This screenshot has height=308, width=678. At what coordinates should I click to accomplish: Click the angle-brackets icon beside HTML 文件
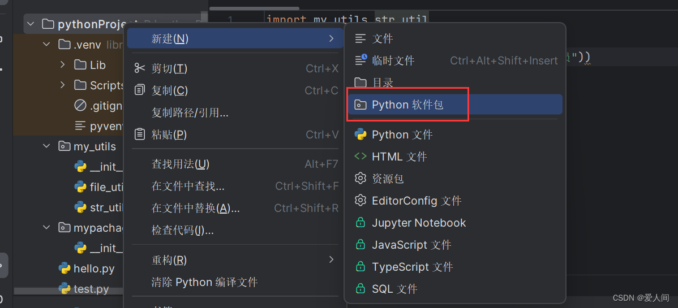coord(360,157)
